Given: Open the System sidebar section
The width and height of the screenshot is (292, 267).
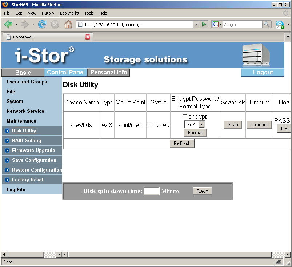Looking at the screenshot, I should [15, 102].
